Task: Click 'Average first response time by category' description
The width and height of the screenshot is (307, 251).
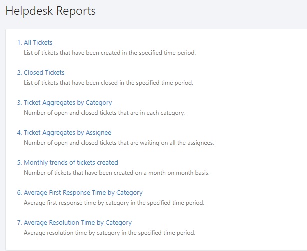Action: click(114, 203)
